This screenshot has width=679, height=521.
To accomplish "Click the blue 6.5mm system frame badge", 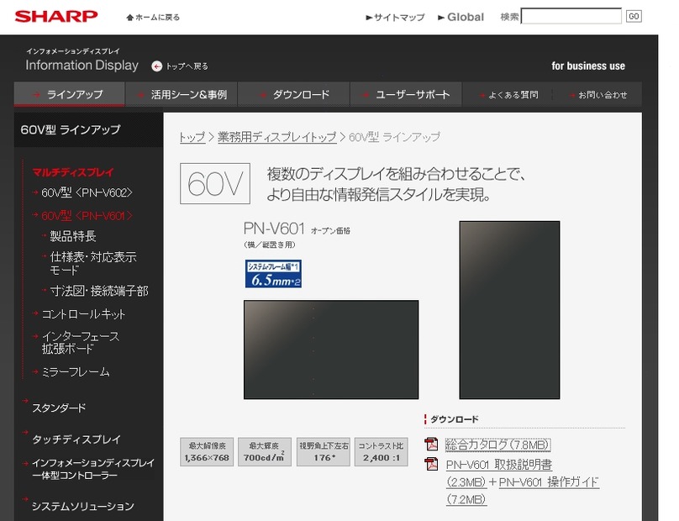I will click(x=273, y=274).
